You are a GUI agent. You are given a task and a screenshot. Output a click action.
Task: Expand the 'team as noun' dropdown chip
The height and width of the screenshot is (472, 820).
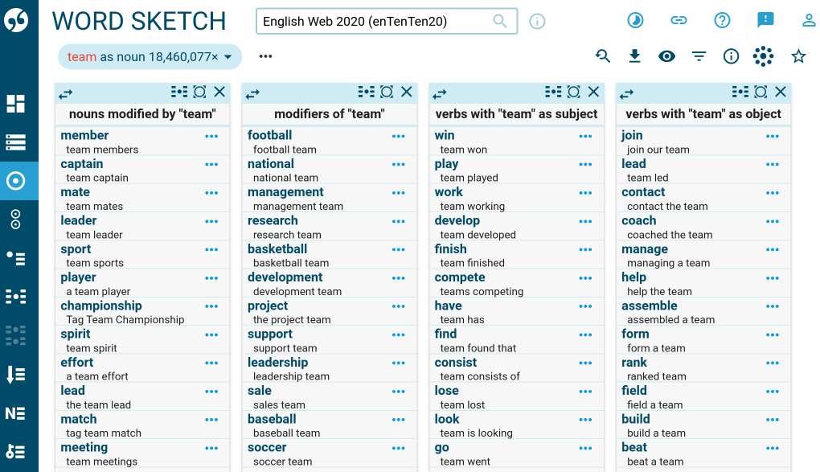pos(228,57)
